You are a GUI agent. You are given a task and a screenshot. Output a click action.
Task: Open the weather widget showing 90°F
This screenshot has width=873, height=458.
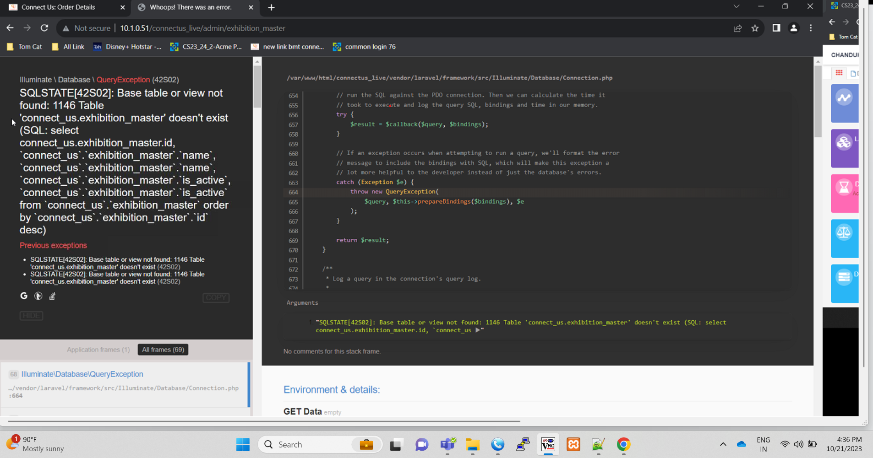pyautogui.click(x=36, y=444)
